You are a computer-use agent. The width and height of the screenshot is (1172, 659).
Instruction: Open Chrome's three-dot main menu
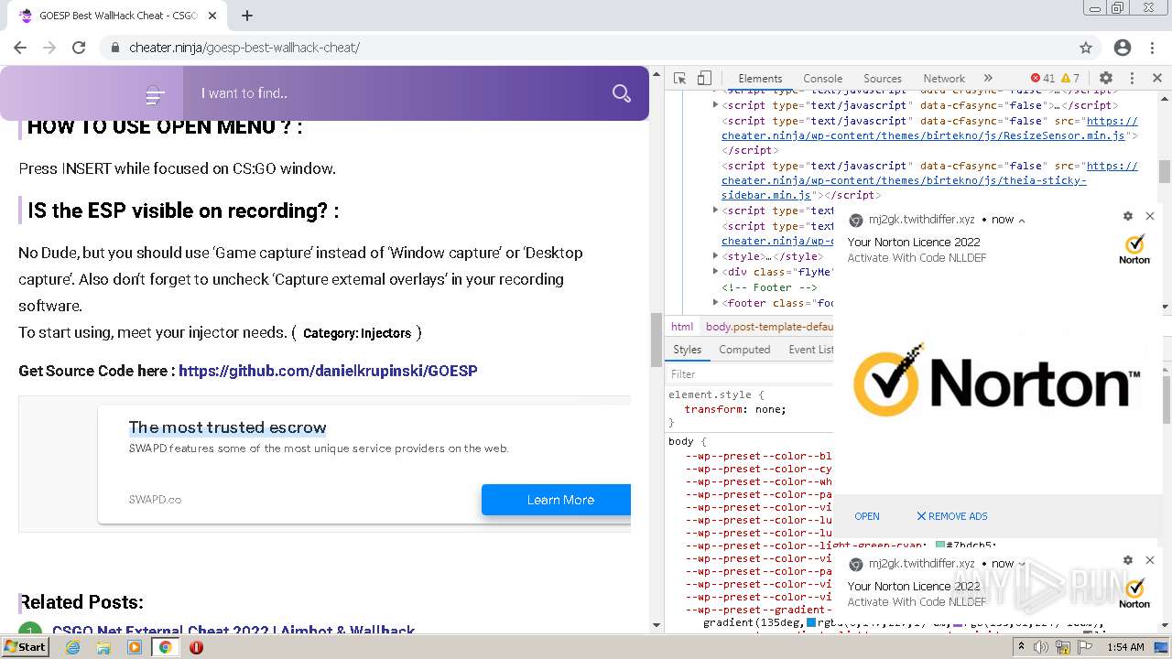pos(1152,48)
